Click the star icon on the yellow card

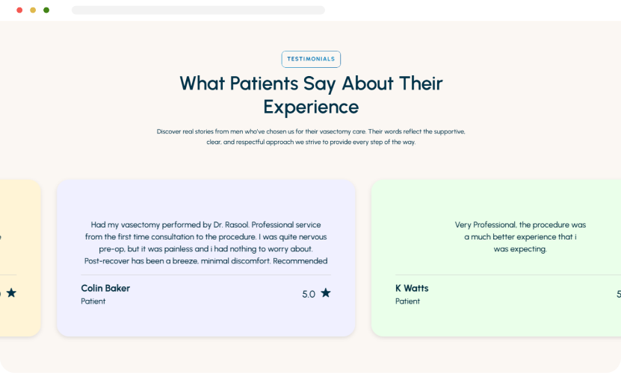(x=11, y=292)
